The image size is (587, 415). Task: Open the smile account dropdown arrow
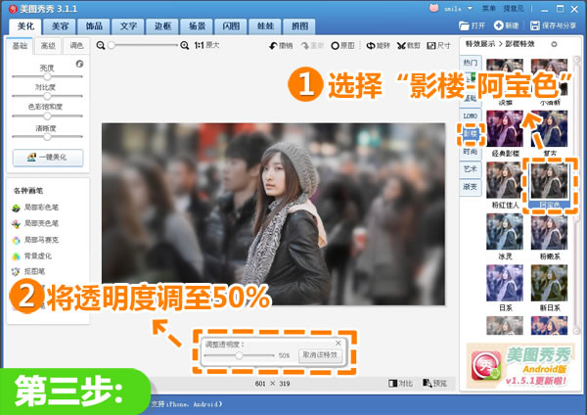click(470, 8)
